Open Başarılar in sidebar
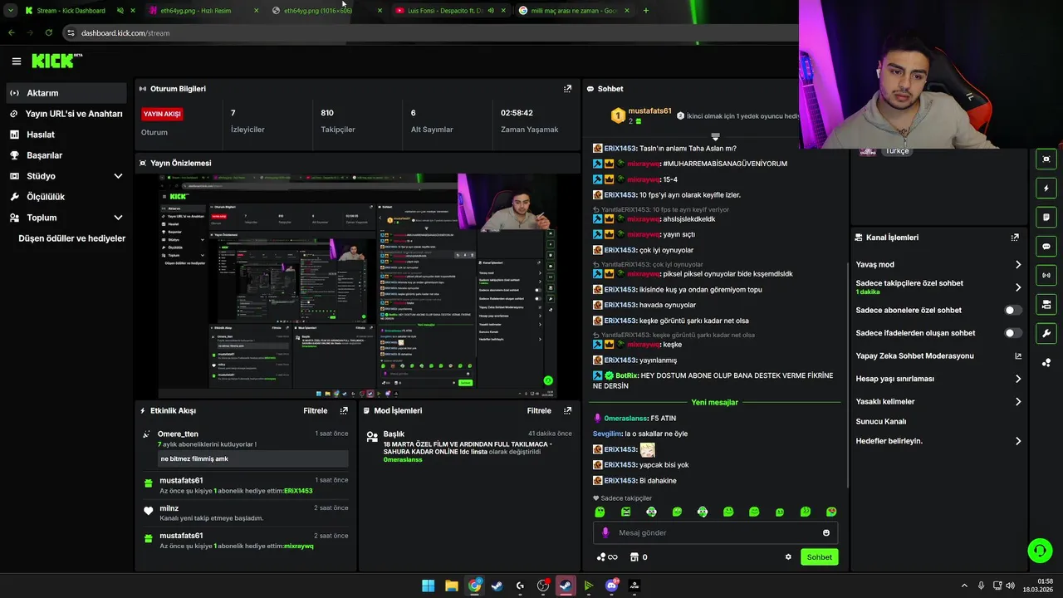The image size is (1063, 598). tap(66, 155)
